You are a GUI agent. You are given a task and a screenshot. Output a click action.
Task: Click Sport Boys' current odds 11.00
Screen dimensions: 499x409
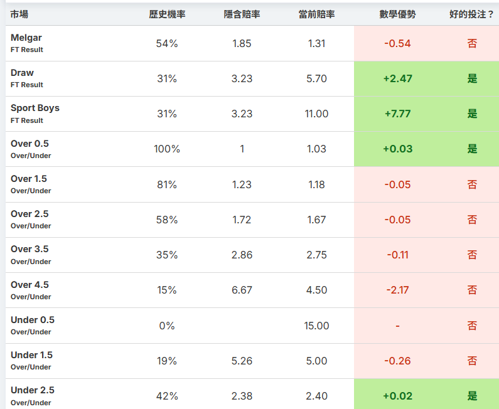click(316, 114)
